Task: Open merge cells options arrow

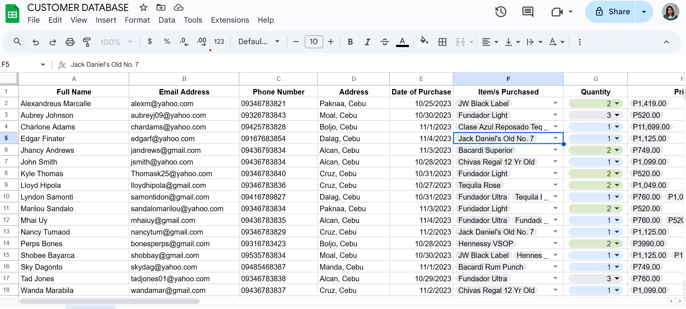Action: [x=471, y=42]
